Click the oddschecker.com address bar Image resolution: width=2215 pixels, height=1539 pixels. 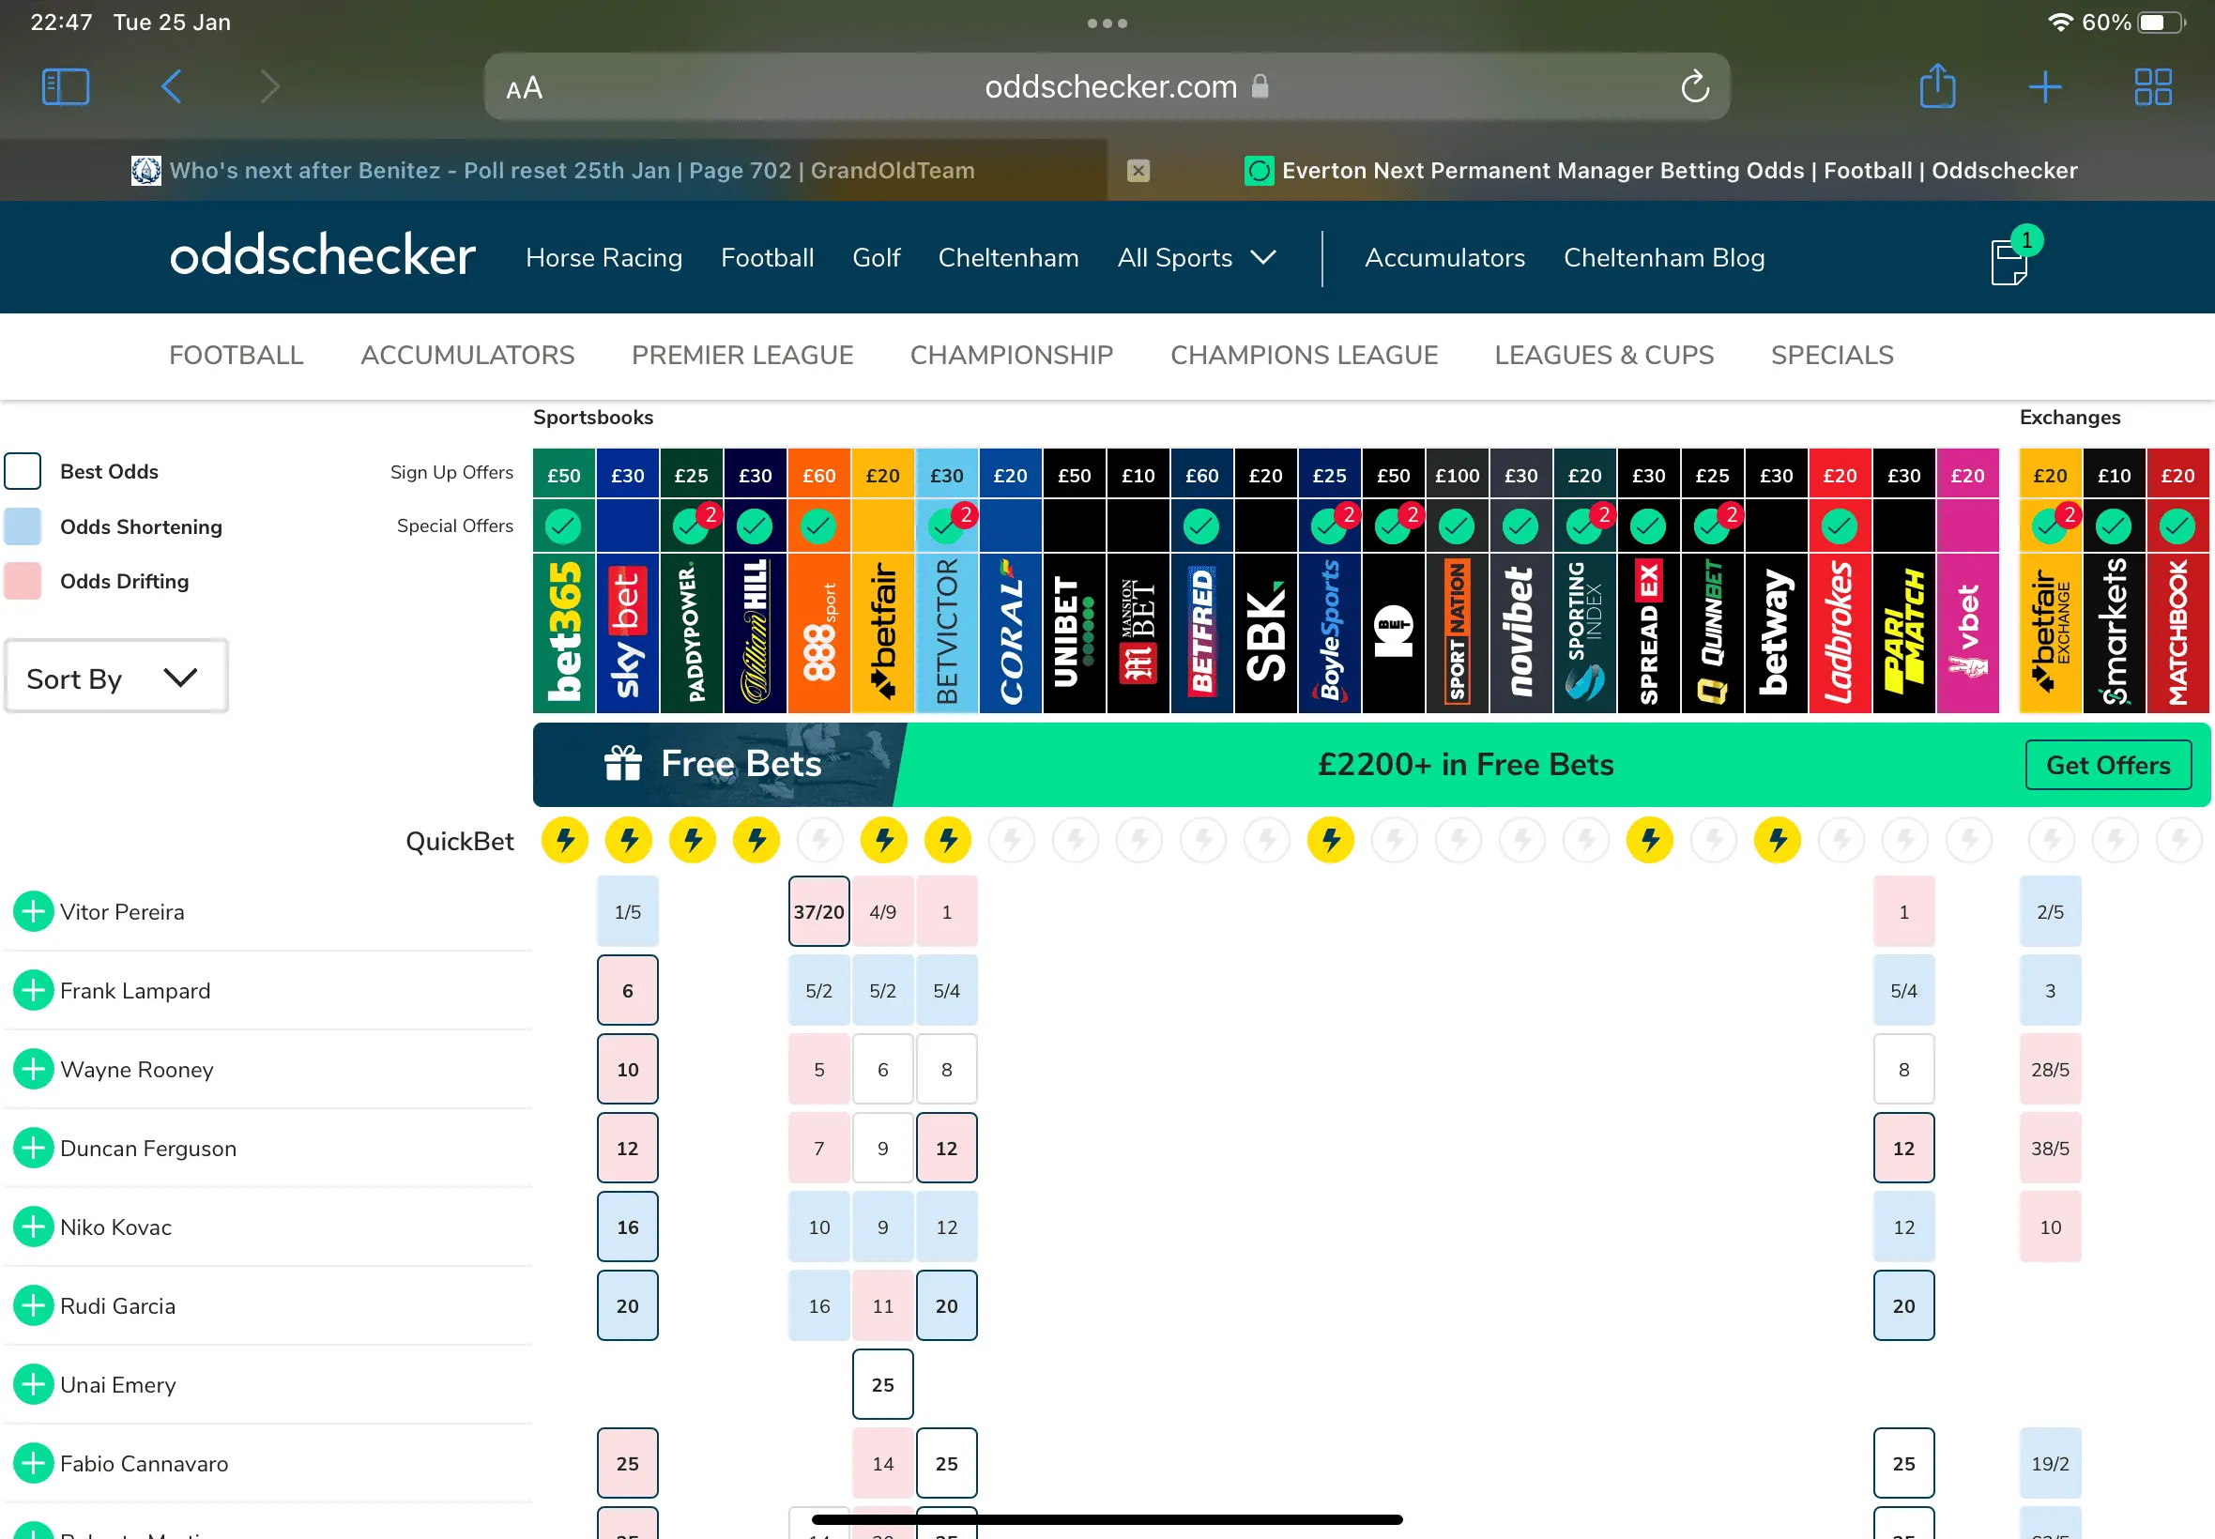(1106, 86)
